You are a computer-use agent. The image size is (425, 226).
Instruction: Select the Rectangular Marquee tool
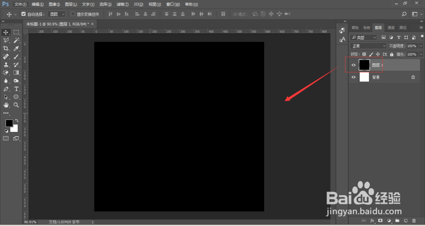pyautogui.click(x=16, y=33)
